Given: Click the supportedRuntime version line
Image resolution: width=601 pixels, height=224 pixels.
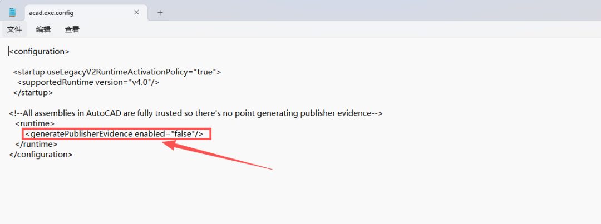Looking at the screenshot, I should pyautogui.click(x=88, y=82).
